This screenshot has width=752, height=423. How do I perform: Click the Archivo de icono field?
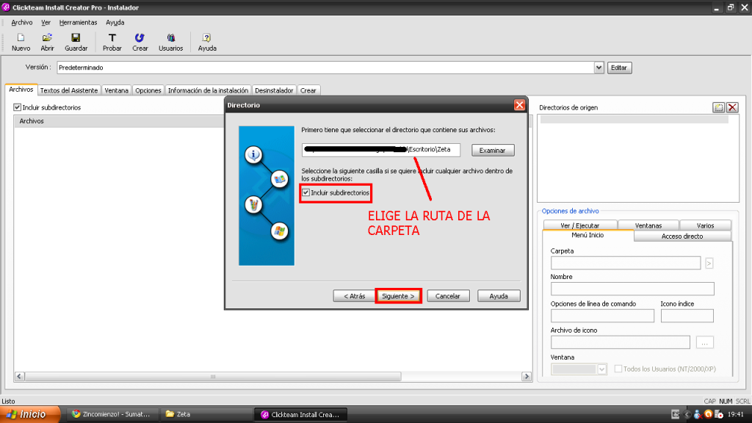[620, 342]
